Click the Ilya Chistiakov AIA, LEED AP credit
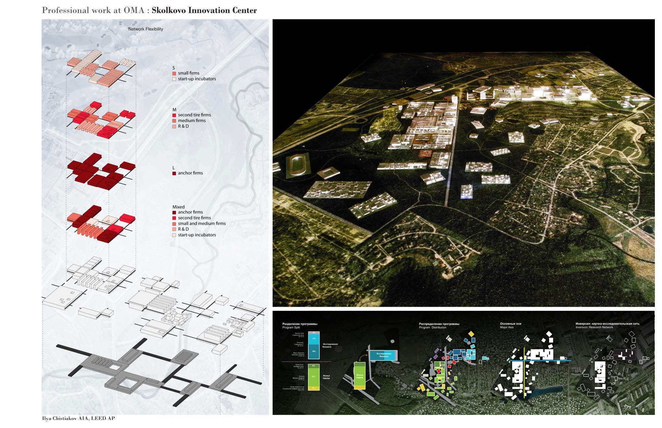The image size is (662, 428). pyautogui.click(x=79, y=418)
